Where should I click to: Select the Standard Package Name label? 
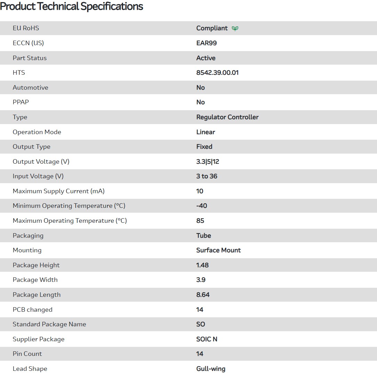[49, 324]
